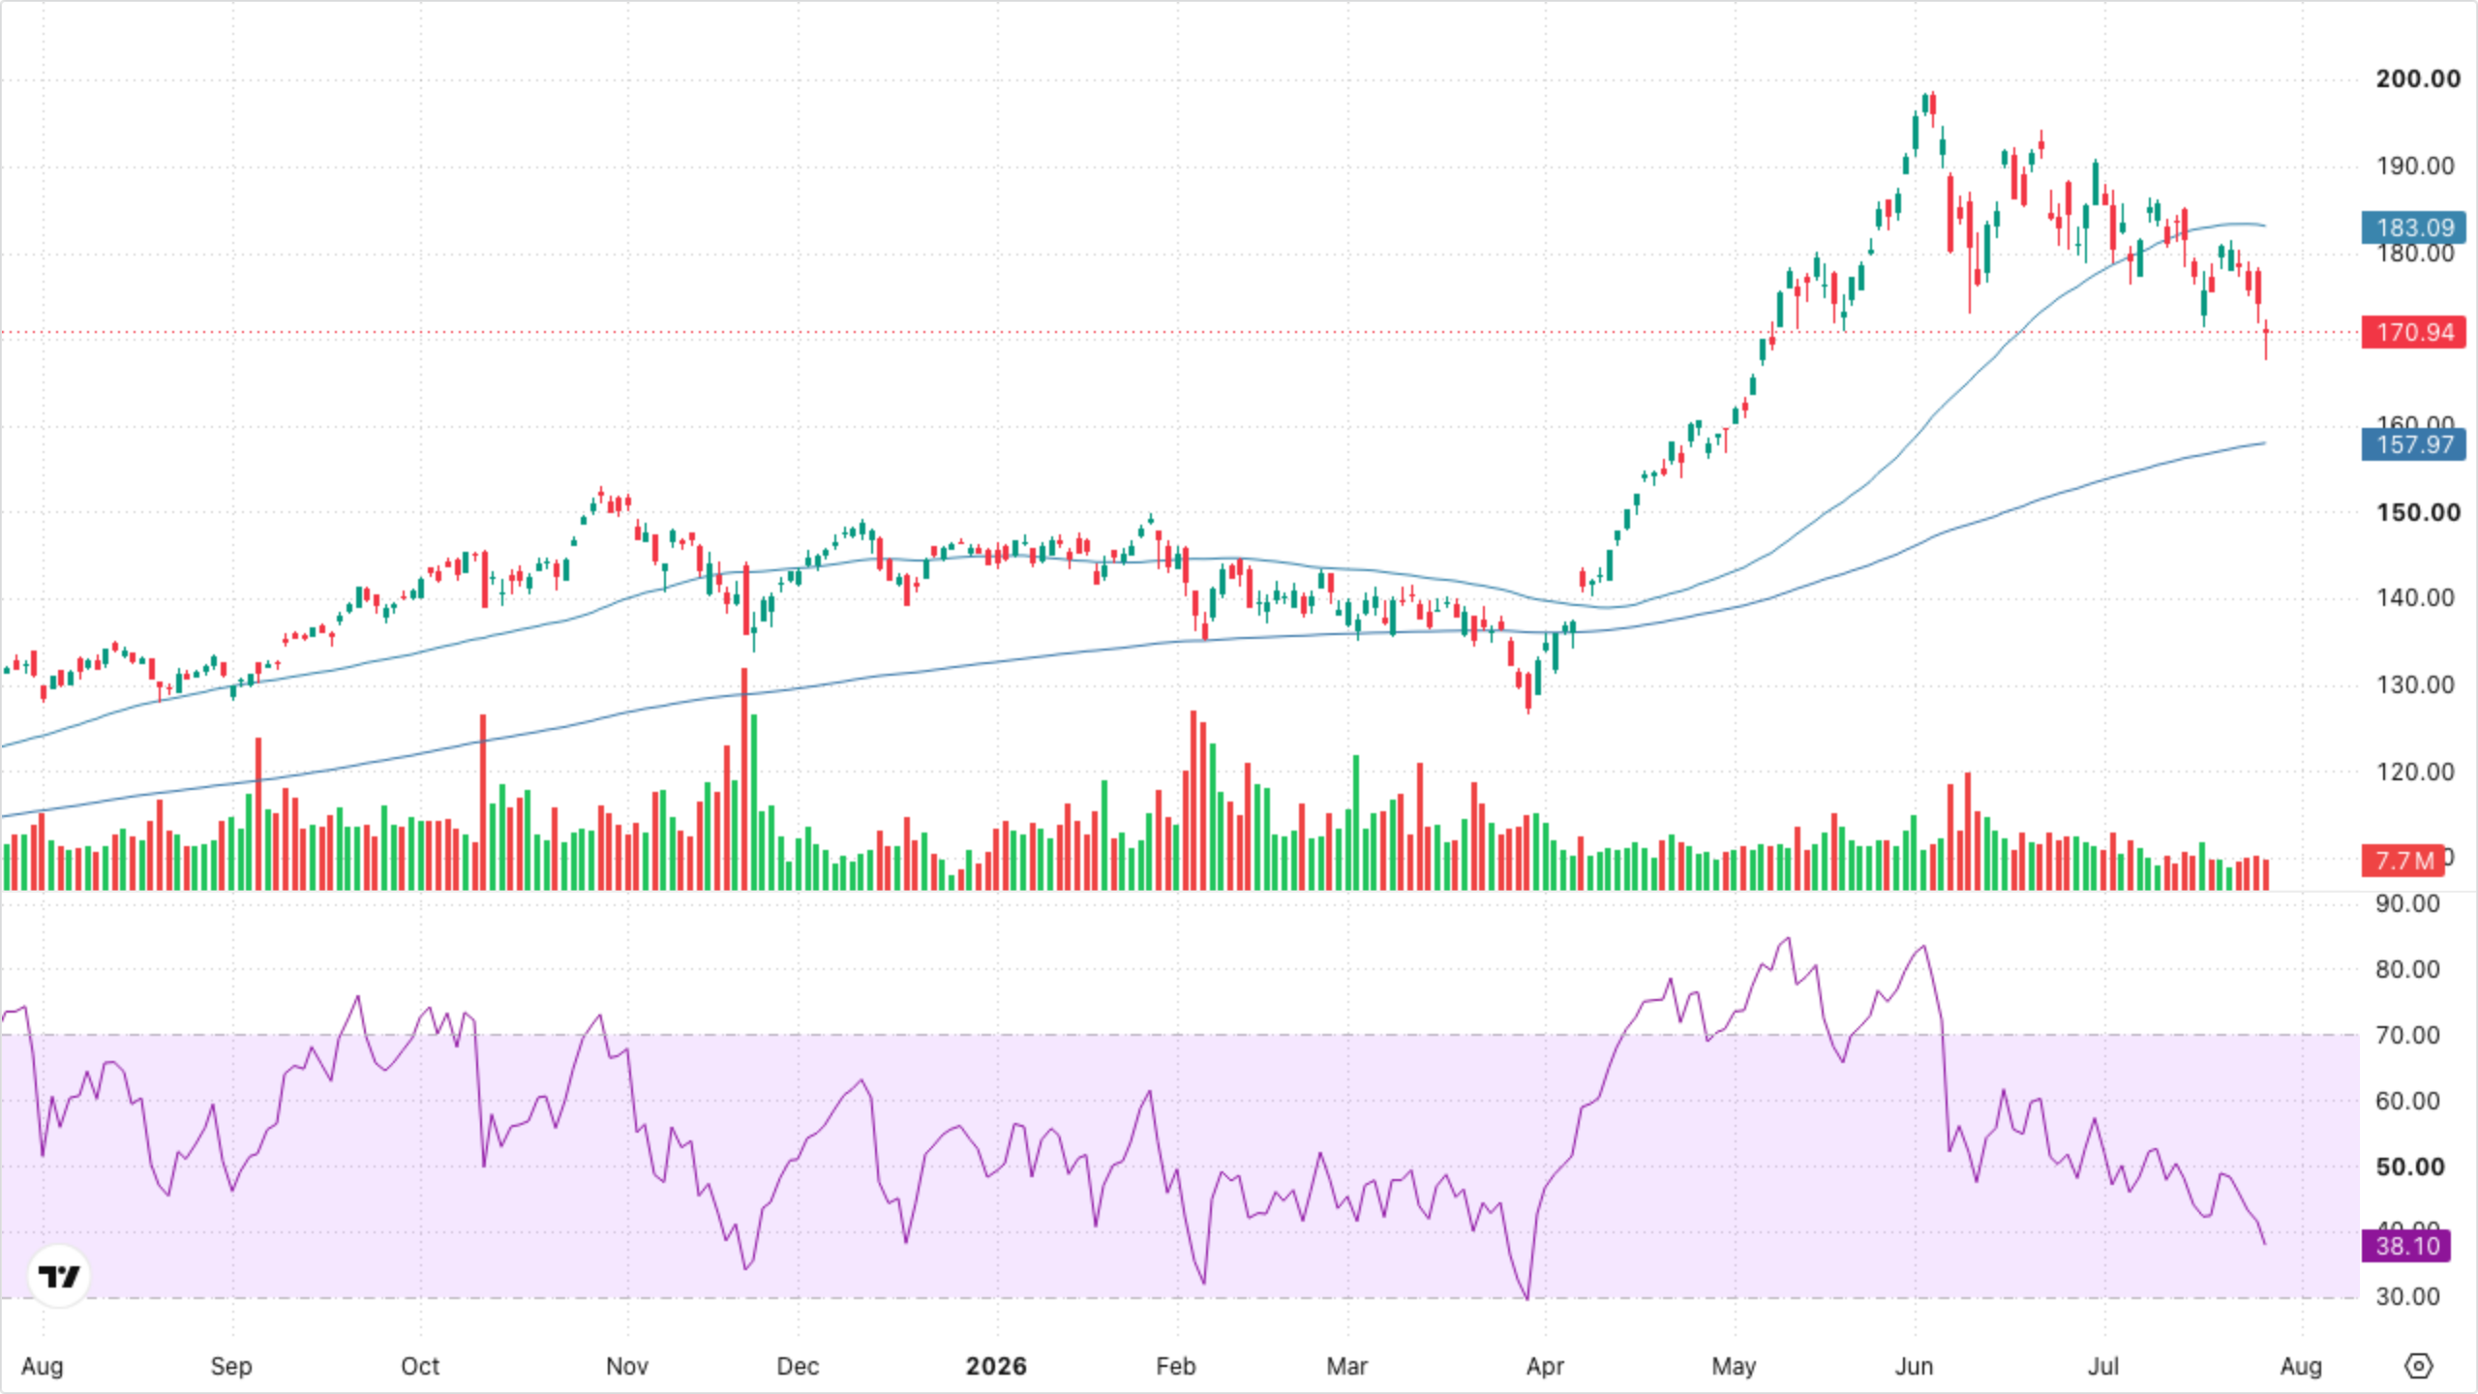Click the RSI 30.00 oversold level label
The width and height of the screenshot is (2478, 1394).
(2407, 1296)
